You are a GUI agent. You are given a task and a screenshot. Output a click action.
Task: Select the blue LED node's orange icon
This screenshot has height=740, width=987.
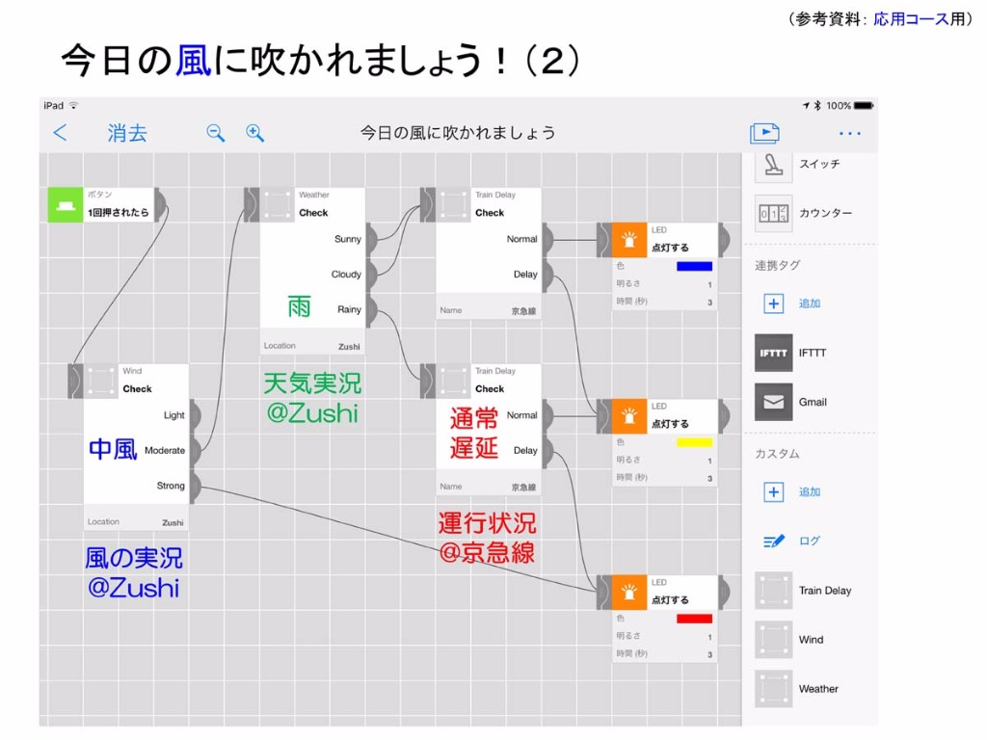pyautogui.click(x=628, y=240)
